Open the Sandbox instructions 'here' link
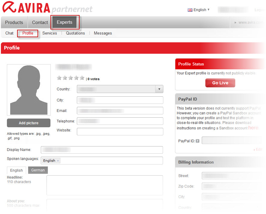The width and height of the screenshot is (266, 214). (x=253, y=128)
